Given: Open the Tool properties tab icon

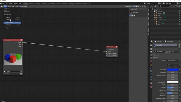Looking at the screenshot, I should (151, 45).
